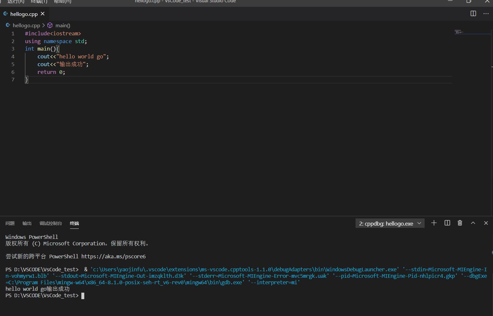Restore down the VS Code window
493x316 pixels.
tap(469, 1)
